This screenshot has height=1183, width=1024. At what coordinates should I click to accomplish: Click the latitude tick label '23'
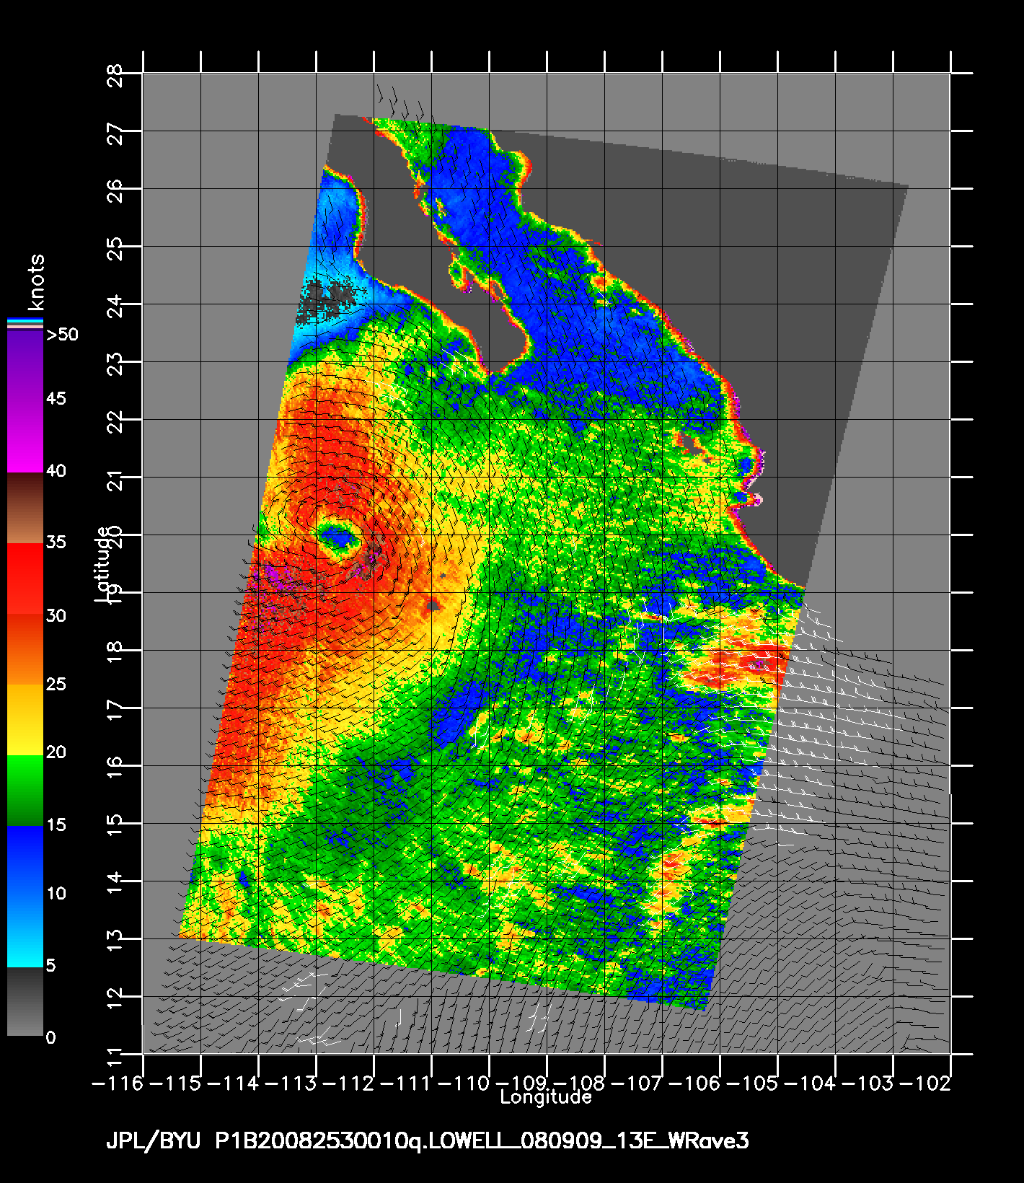115,364
